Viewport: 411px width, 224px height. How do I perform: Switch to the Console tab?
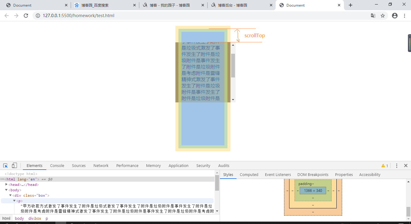[x=57, y=165]
